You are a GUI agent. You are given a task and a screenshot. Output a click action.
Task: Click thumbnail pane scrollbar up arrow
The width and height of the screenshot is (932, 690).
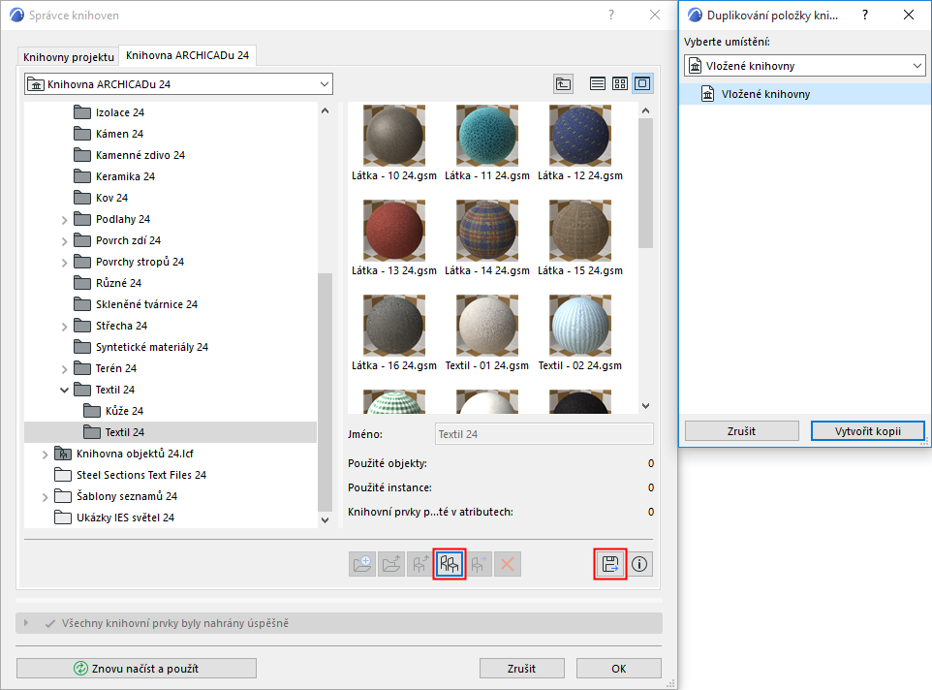click(x=646, y=110)
